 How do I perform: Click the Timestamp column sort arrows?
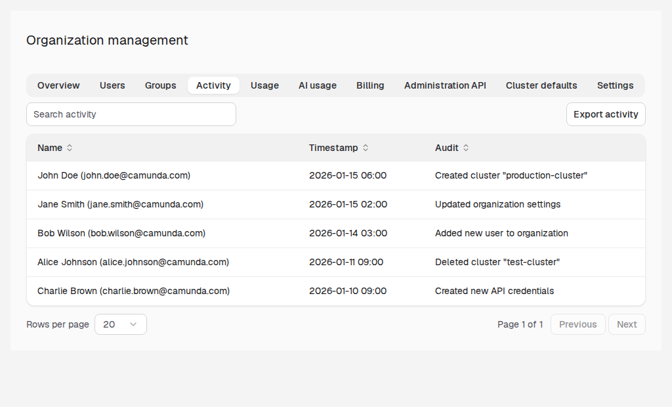coord(366,148)
